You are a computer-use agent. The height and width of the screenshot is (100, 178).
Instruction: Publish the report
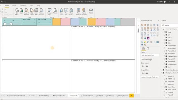point(91,11)
